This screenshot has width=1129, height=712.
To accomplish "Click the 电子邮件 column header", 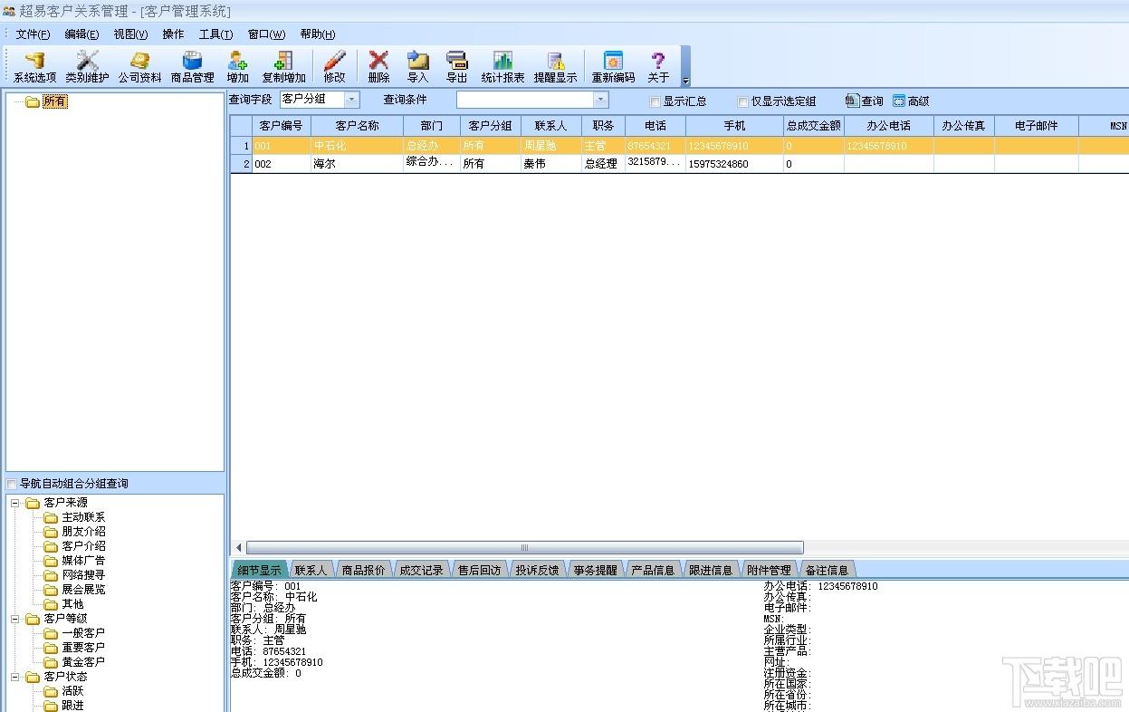I will tap(1037, 126).
